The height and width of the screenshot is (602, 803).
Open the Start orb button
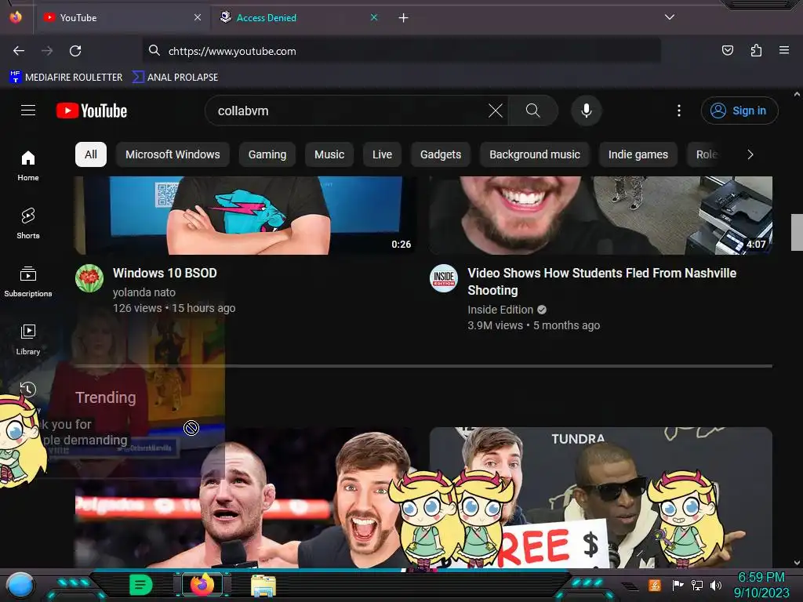[x=20, y=585]
